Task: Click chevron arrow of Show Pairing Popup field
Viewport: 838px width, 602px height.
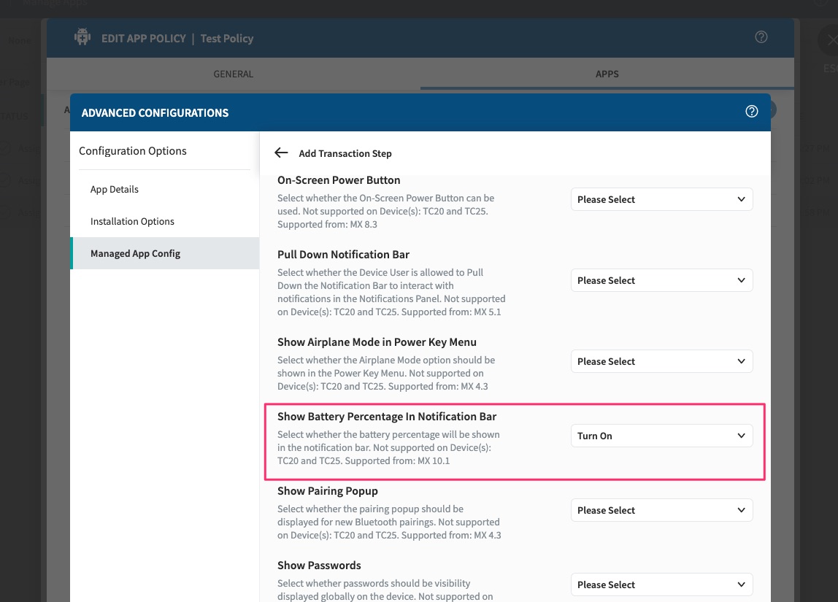Action: pyautogui.click(x=741, y=510)
